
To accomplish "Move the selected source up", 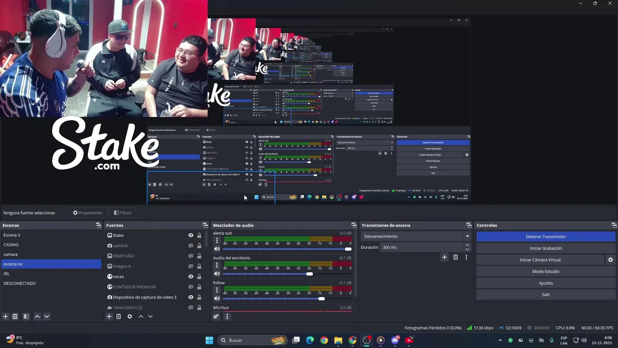I will 141,317.
